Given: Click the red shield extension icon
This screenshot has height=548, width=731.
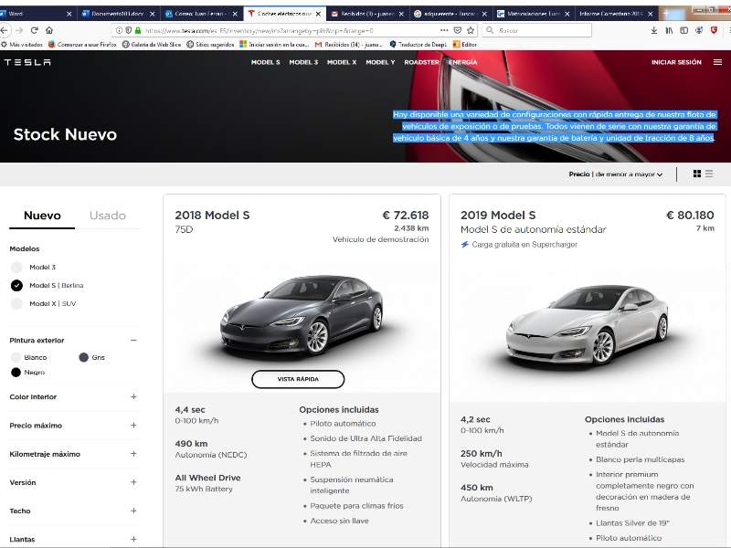Looking at the screenshot, I should (714, 30).
